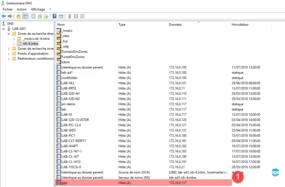
Task: Click the DNS root icon in tree
Action: pyautogui.click(x=3, y=24)
